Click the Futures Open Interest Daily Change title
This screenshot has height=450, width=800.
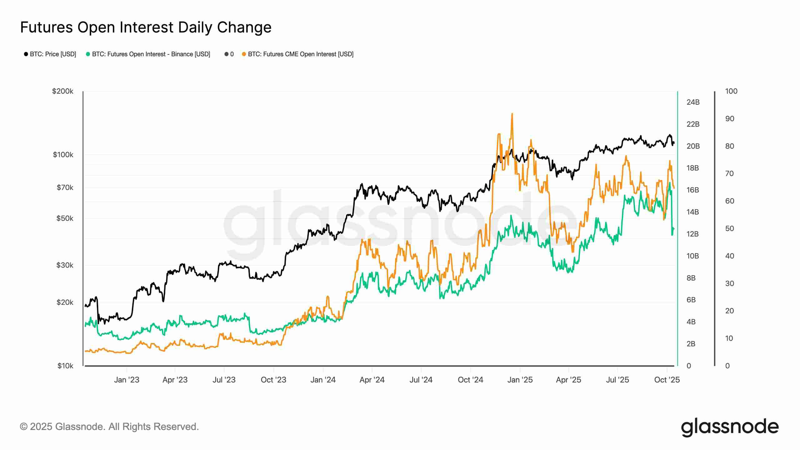tap(146, 27)
